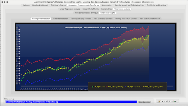View the Training Data Step Forecast graph
The image size is (188, 106).
click(81, 19)
